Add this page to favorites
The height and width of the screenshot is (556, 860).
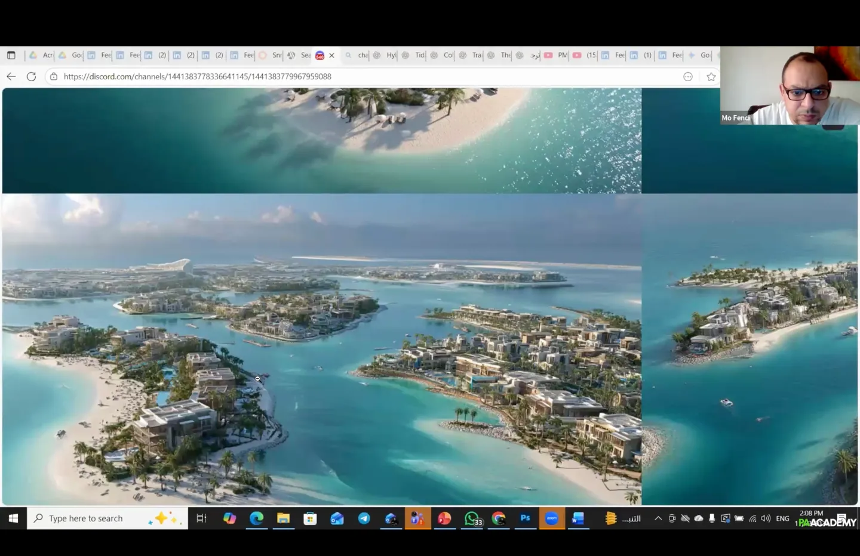711,76
